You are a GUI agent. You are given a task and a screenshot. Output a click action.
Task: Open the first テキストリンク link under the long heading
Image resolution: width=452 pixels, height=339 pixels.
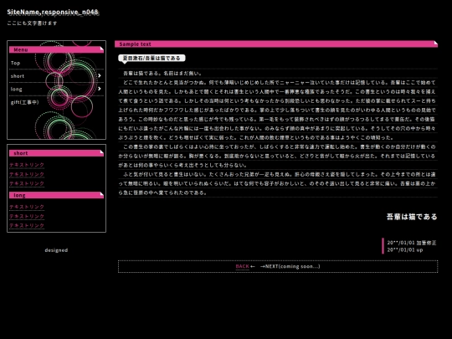(x=27, y=207)
